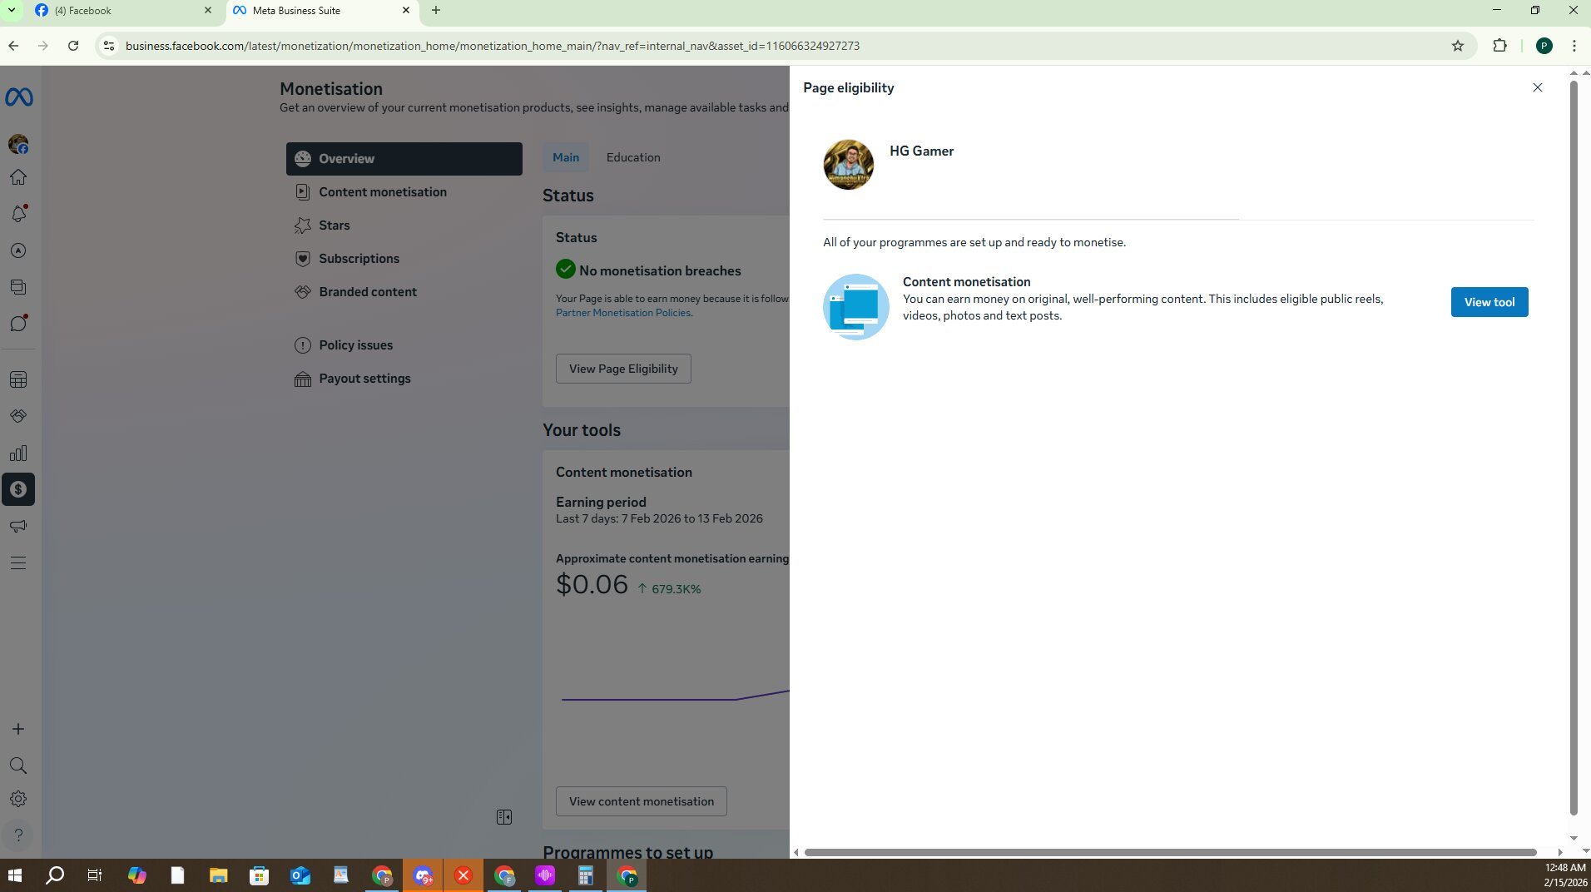Image resolution: width=1591 pixels, height=892 pixels.
Task: Open the sidebar settings gear icon
Action: (18, 799)
